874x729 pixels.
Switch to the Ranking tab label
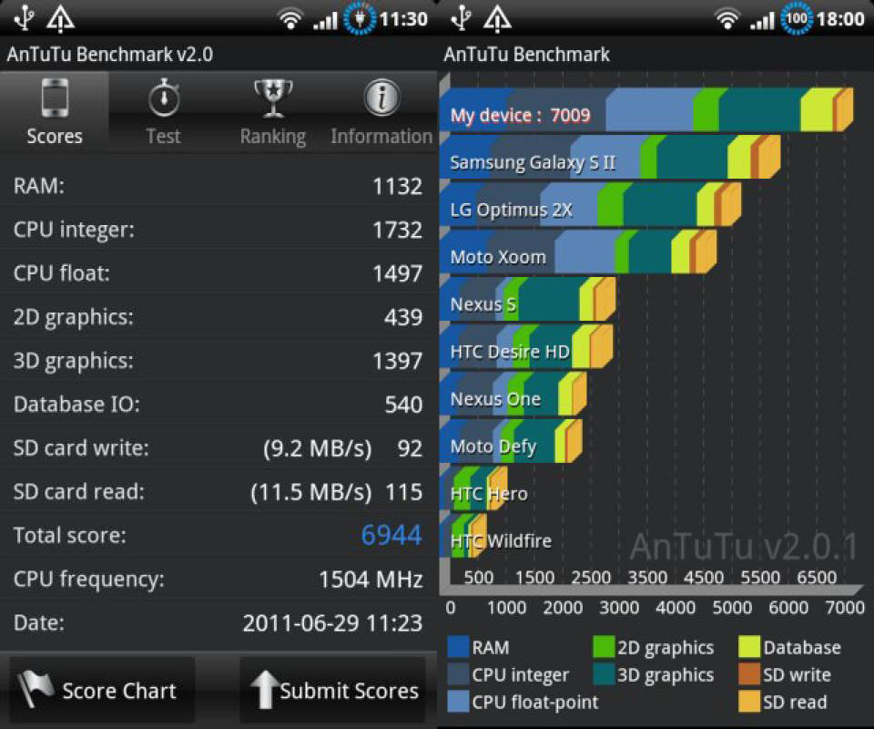[272, 138]
